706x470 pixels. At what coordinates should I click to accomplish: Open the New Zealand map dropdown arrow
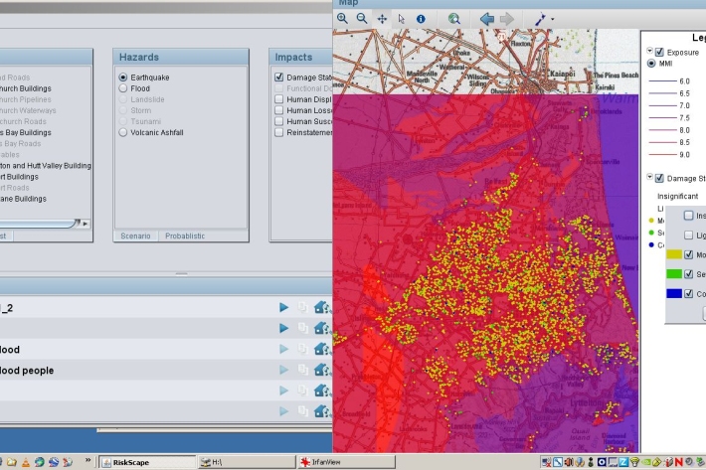[x=553, y=19]
